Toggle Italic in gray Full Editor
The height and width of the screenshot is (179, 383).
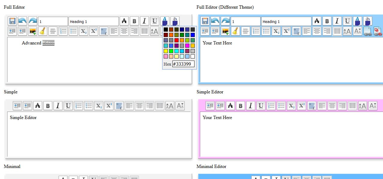pyautogui.click(x=145, y=21)
